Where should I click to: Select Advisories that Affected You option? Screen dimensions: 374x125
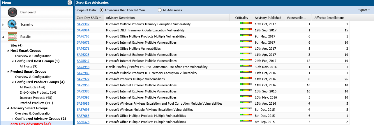101,10
